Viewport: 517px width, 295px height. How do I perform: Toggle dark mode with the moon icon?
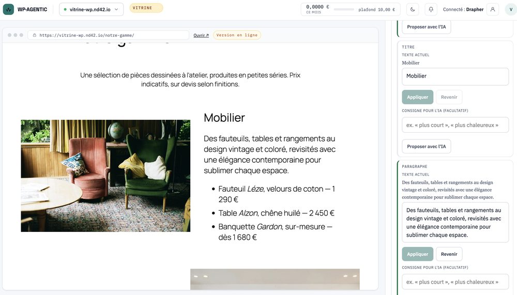(413, 9)
